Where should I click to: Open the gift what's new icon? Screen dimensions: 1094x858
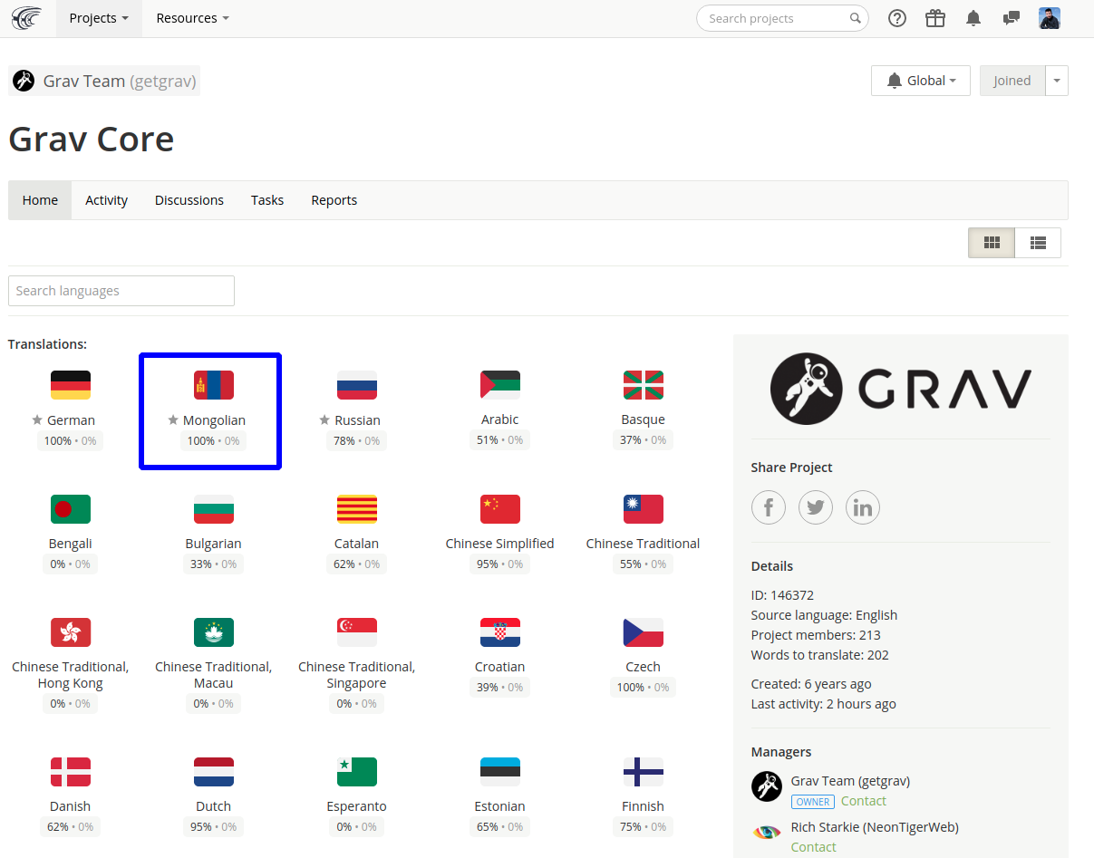point(935,18)
